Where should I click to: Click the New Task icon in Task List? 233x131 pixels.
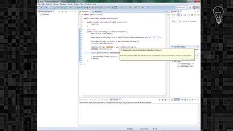pyautogui.click(x=173, y=15)
